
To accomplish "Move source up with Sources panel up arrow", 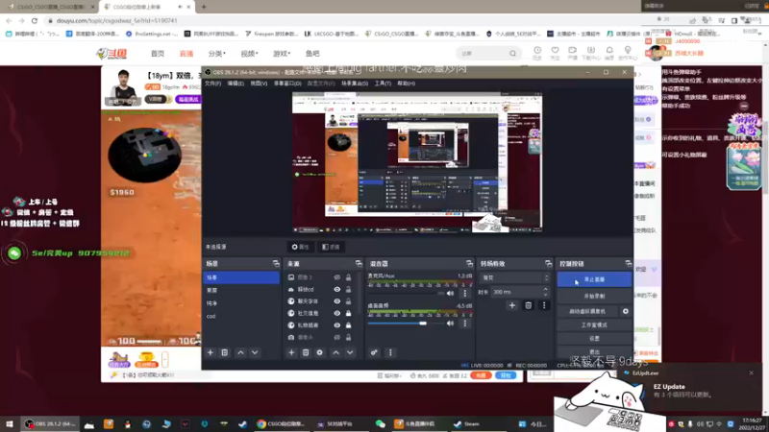I will [335, 352].
